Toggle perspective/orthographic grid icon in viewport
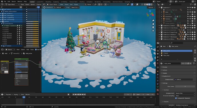Screen dimensions: 197x108 pyautogui.click(x=153, y=31)
